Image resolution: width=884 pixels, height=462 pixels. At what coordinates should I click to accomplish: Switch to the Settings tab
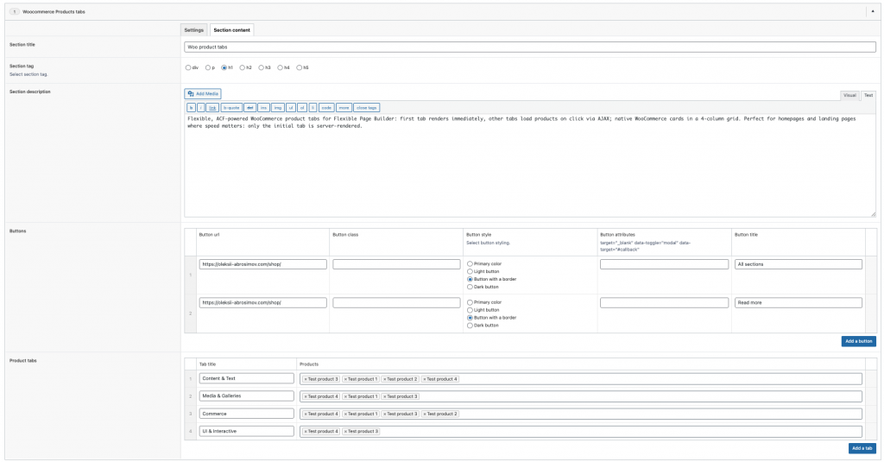tap(194, 30)
